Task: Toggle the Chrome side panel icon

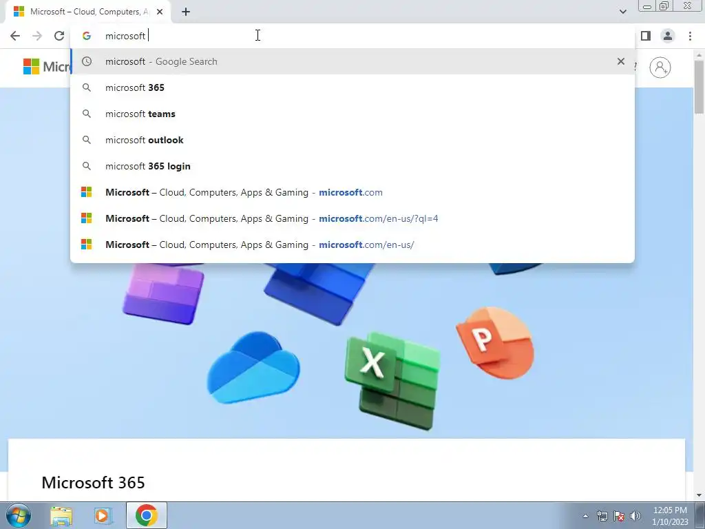Action: [x=646, y=36]
